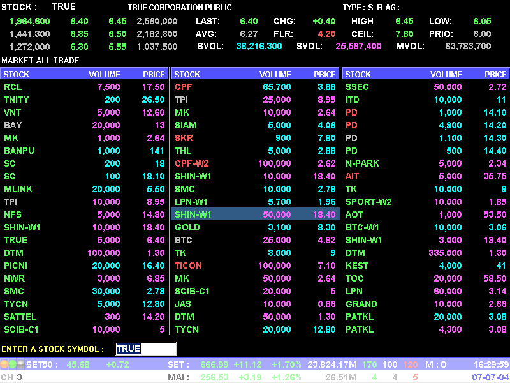The image size is (510, 383).
Task: Click the SET turnover 23,824.17M
Action: coord(332,364)
